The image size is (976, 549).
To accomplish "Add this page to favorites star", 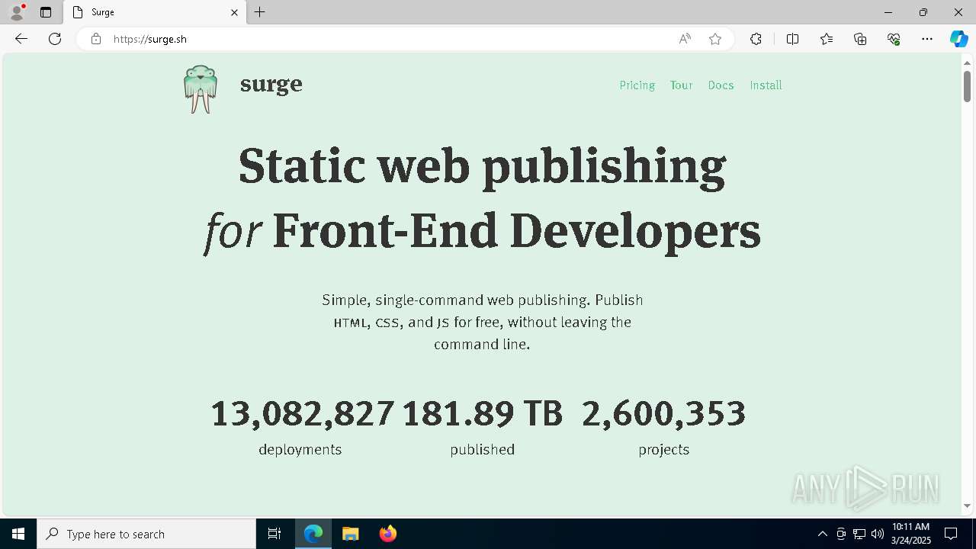I will click(x=715, y=39).
